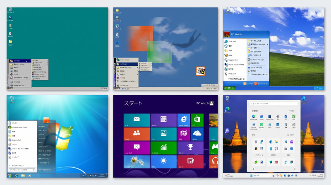Launch the Internet Explorer tile on Start screen
Image resolution: width=331 pixels, height=185 pixels.
pos(183,120)
